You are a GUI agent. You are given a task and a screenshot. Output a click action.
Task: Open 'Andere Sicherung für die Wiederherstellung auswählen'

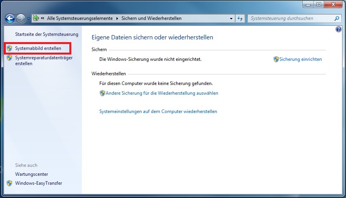pyautogui.click(x=162, y=93)
